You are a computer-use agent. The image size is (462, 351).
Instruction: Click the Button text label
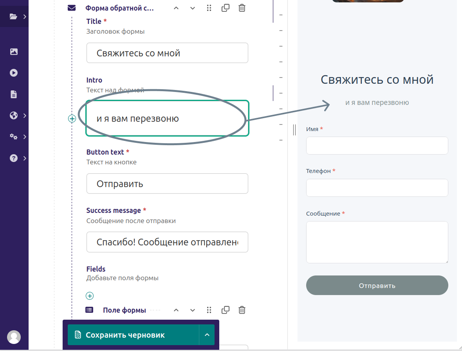[105, 152]
